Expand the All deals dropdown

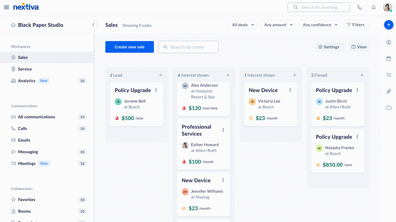coord(242,25)
